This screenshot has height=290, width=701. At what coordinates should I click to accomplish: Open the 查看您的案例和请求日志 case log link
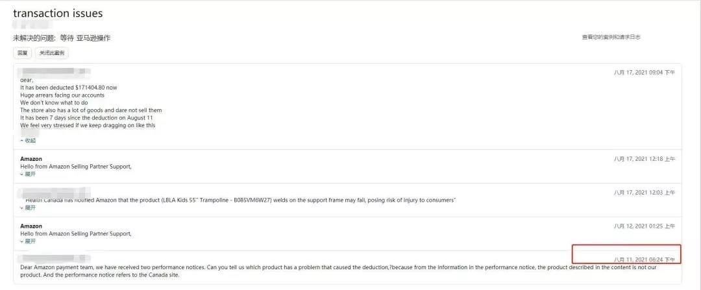pyautogui.click(x=611, y=37)
